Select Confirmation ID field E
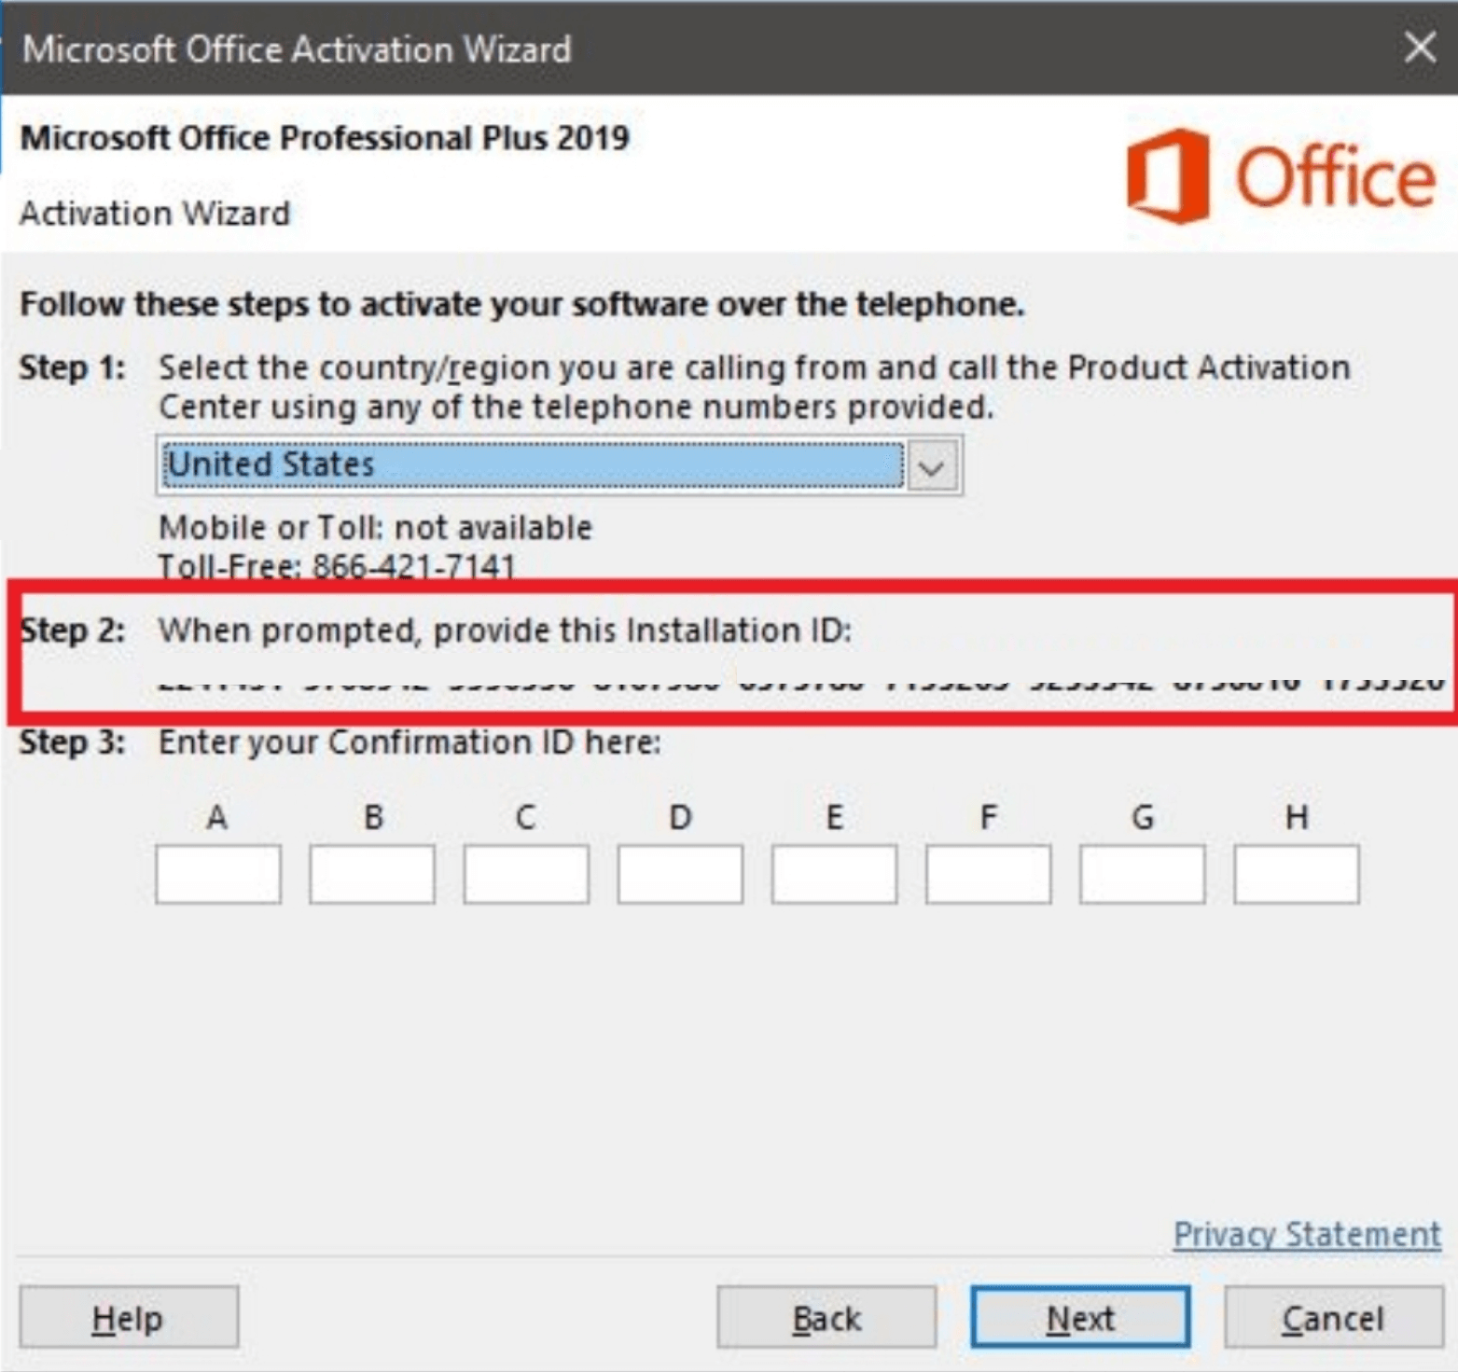This screenshot has width=1458, height=1372. click(834, 874)
